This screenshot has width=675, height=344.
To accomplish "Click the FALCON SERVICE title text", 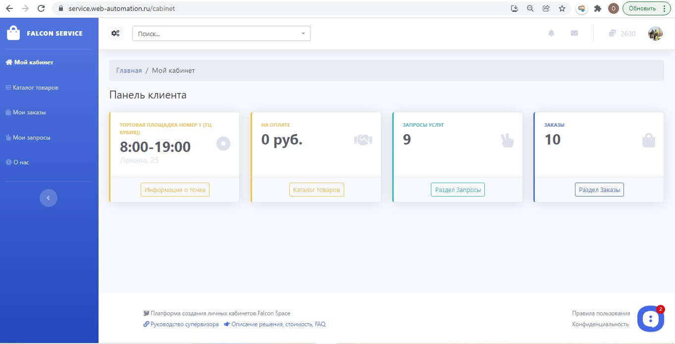I will point(55,33).
